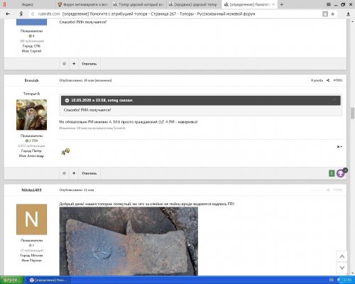Click the system tray clock
Image resolution: width=355 pixels, height=284 pixels.
click(x=347, y=280)
